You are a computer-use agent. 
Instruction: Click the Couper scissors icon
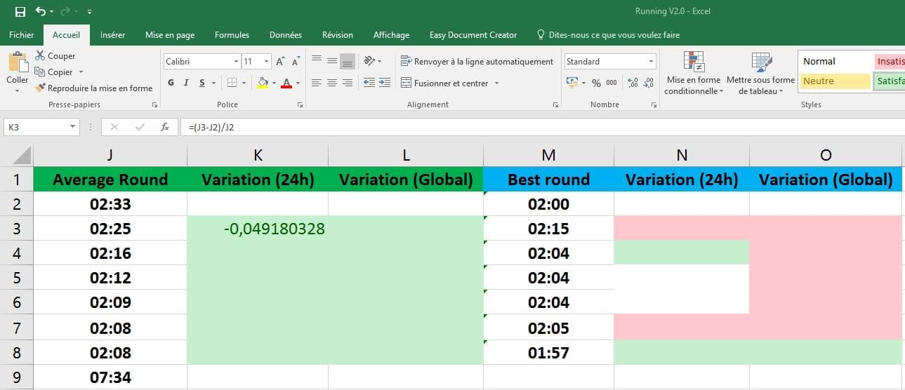coord(40,56)
